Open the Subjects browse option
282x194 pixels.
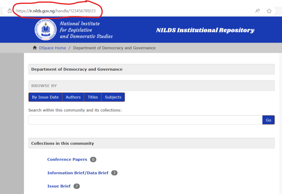[x=113, y=97]
